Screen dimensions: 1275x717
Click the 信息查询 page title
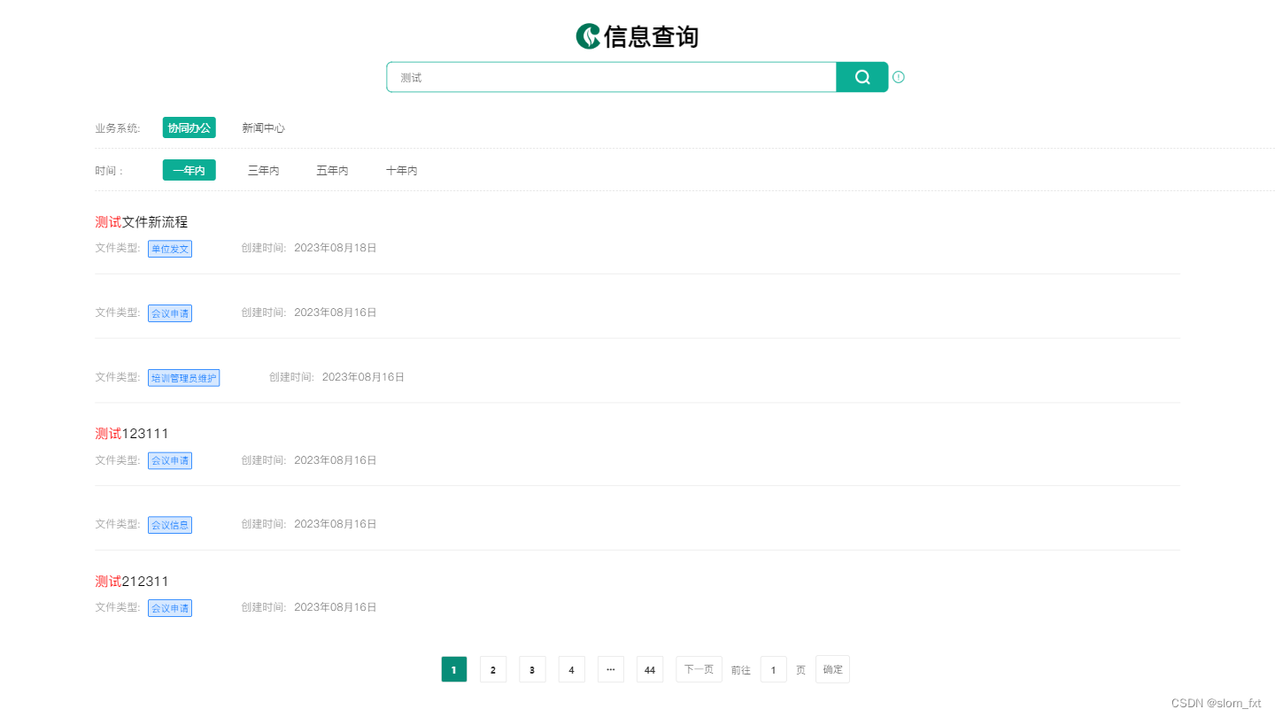pyautogui.click(x=651, y=36)
